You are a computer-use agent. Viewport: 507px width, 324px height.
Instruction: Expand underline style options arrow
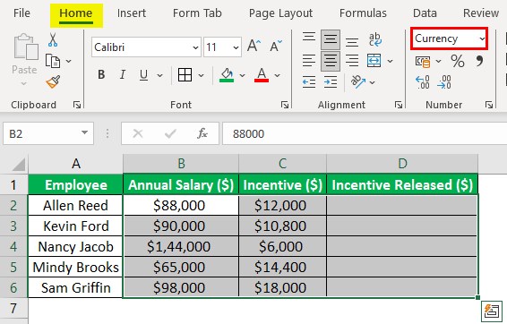pyautogui.click(x=159, y=75)
